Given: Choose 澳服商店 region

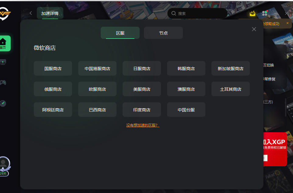Looking at the screenshot, I should pos(186,89).
